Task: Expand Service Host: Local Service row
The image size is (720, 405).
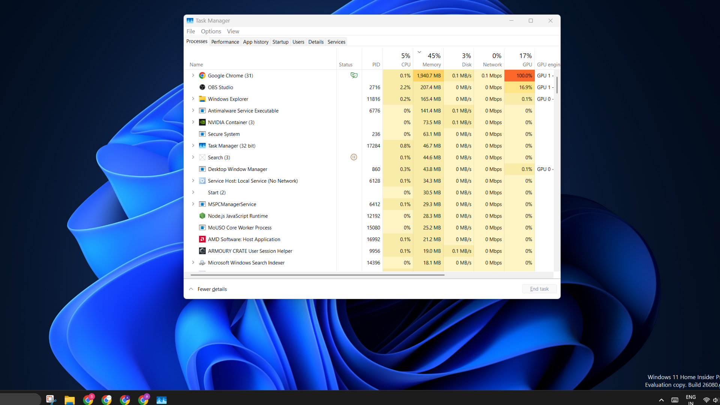Action: click(193, 180)
